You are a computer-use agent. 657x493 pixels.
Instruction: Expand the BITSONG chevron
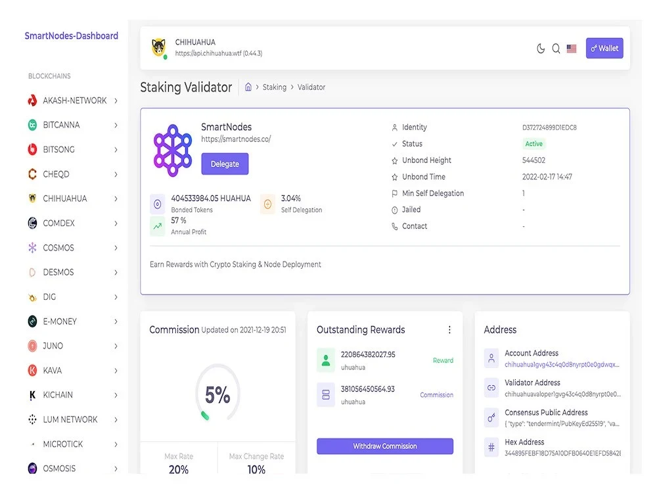[116, 150]
